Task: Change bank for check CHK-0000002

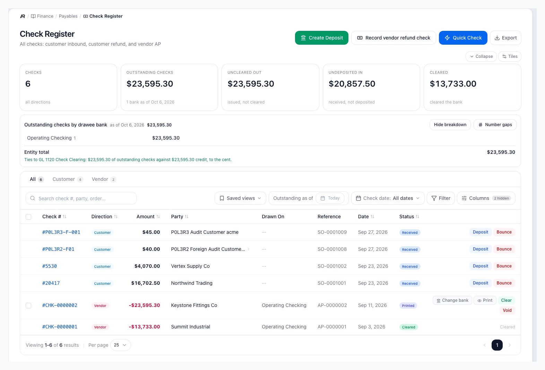Action: 452,300
